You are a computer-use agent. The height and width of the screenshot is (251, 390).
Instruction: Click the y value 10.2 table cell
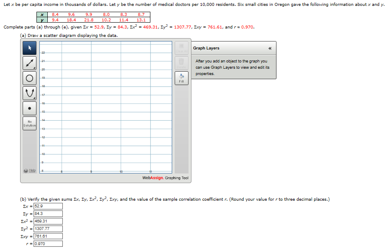pyautogui.click(x=106, y=20)
